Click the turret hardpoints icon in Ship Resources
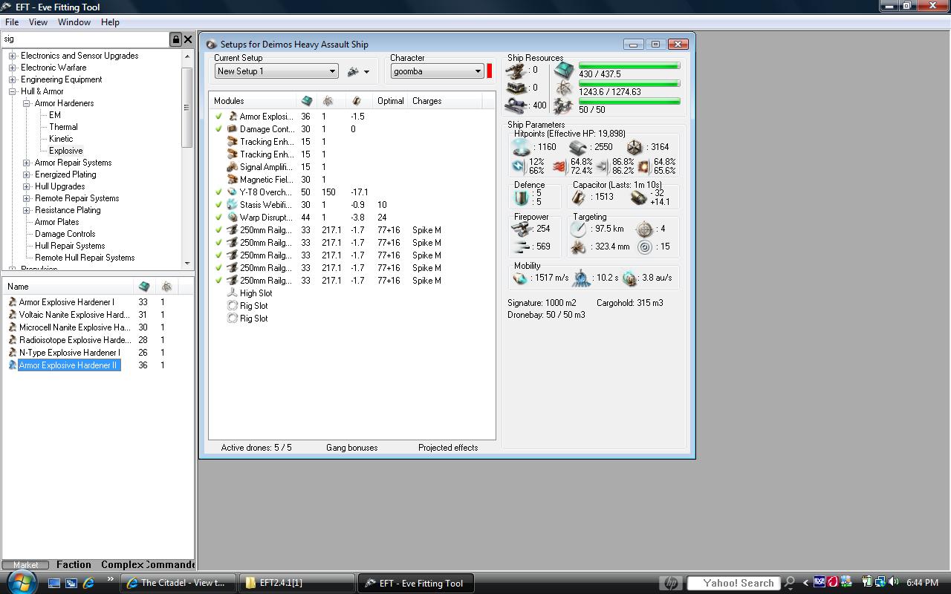Viewport: 951px width, 594px height. [516, 71]
